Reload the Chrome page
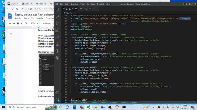Viewport: 197px width, 110px height. (x=17, y=9)
